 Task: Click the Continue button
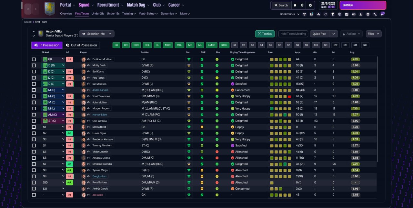click(363, 5)
